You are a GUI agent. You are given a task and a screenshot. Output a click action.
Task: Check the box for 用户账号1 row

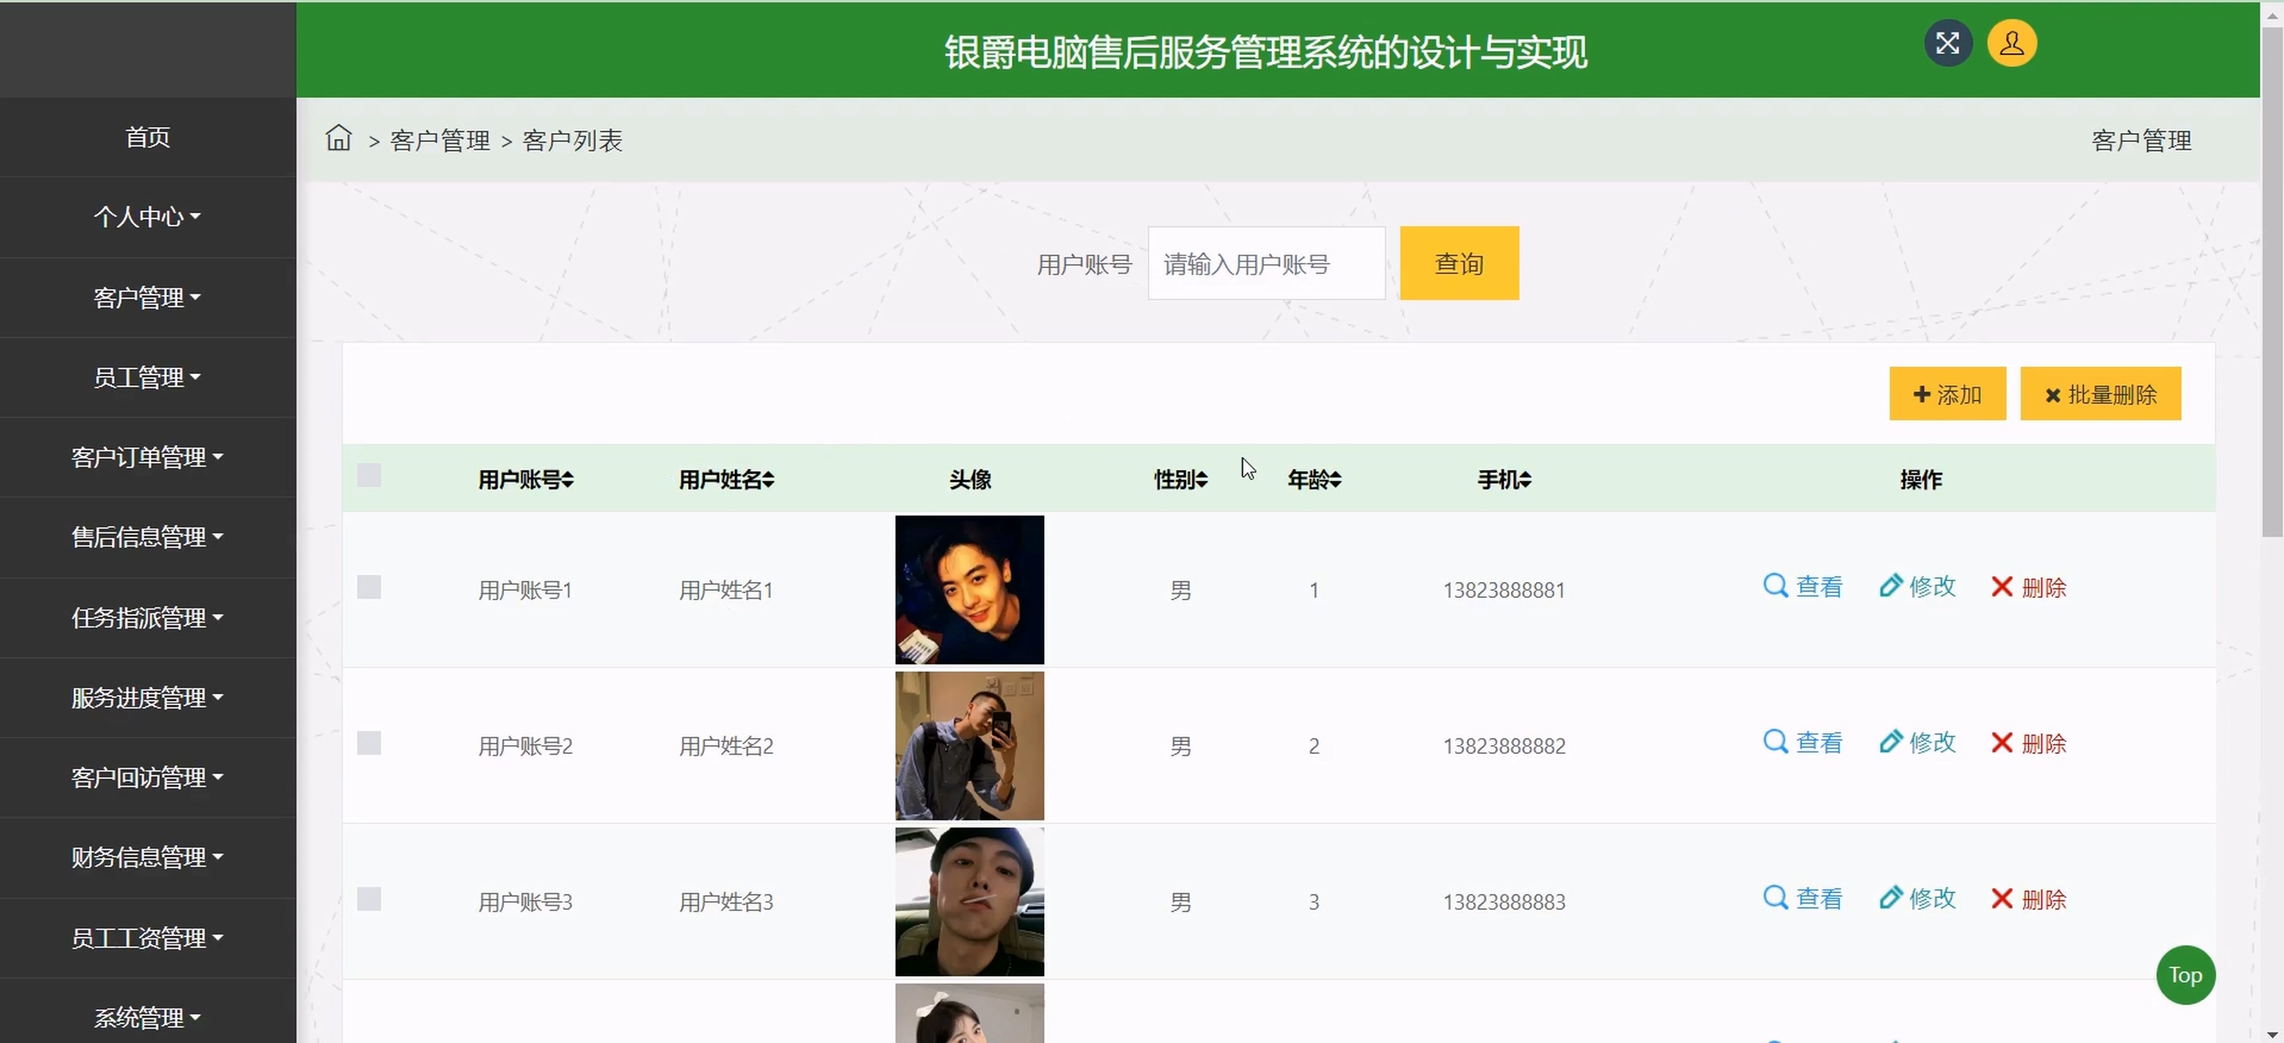369,588
